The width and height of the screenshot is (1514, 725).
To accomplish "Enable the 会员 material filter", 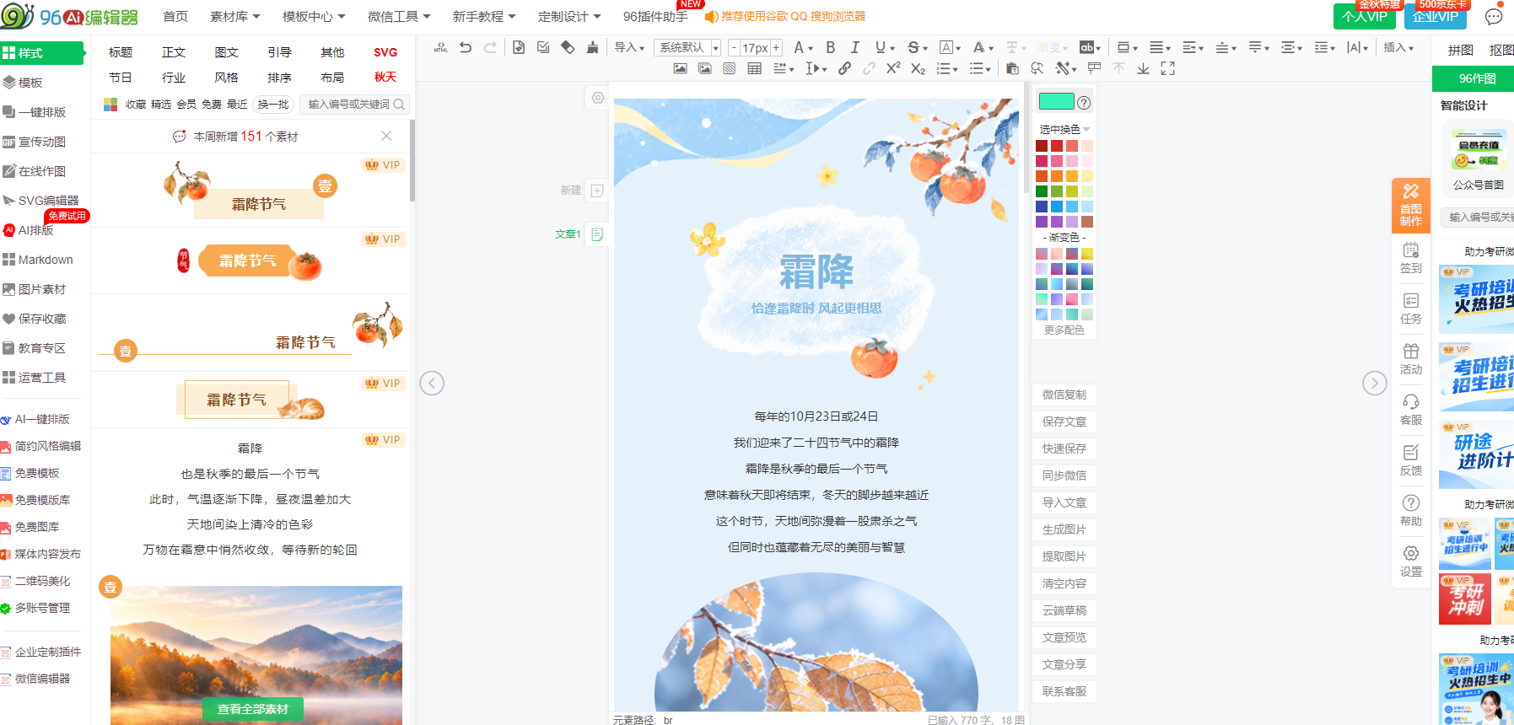I will pyautogui.click(x=186, y=105).
